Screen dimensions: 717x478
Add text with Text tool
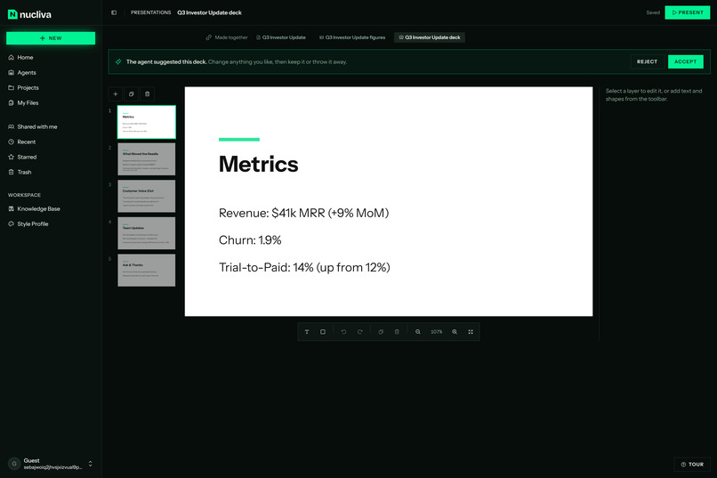coord(307,332)
